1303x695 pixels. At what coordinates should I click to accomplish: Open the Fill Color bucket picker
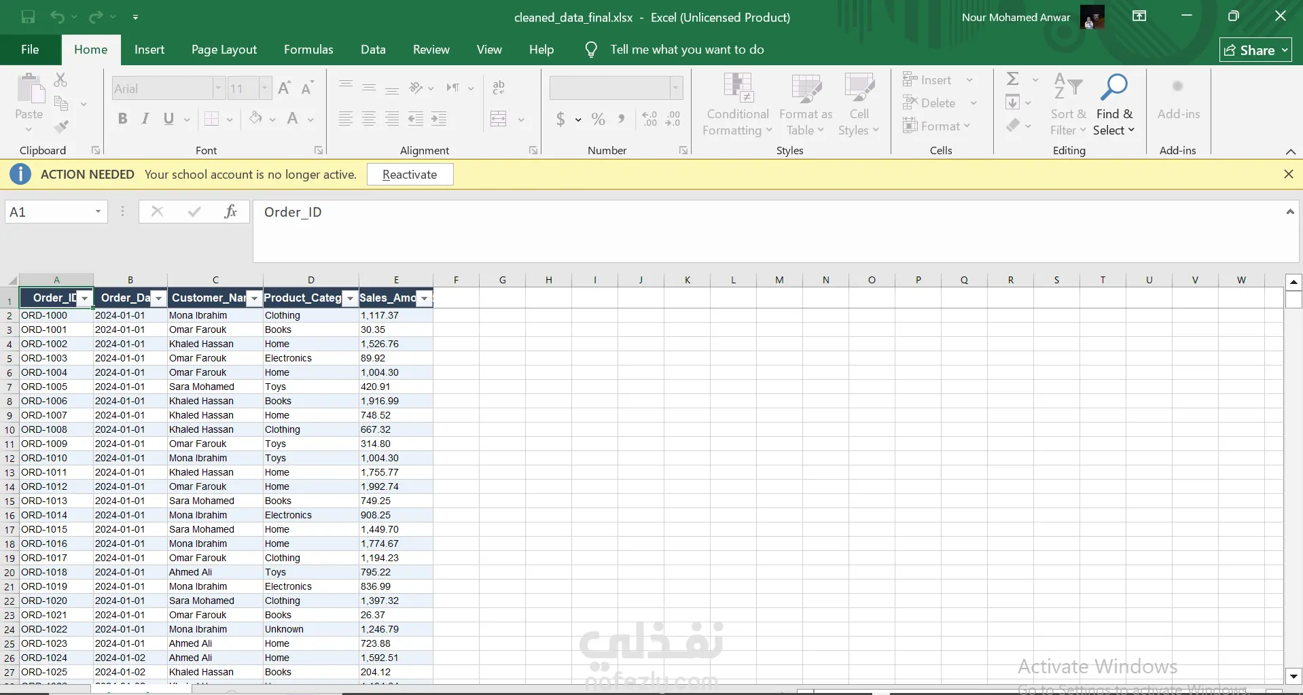(255, 119)
